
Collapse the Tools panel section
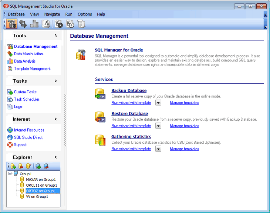55,36
